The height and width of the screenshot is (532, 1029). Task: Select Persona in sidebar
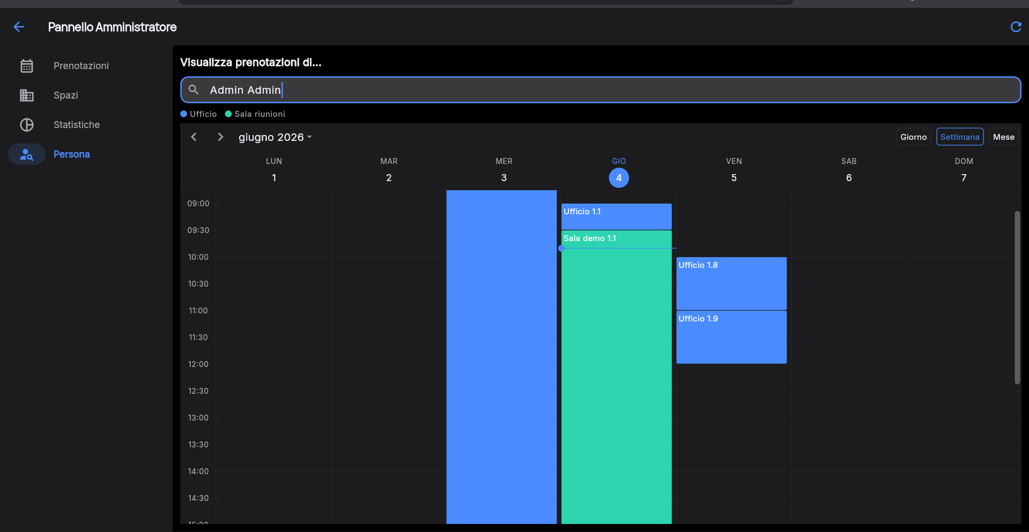point(71,154)
